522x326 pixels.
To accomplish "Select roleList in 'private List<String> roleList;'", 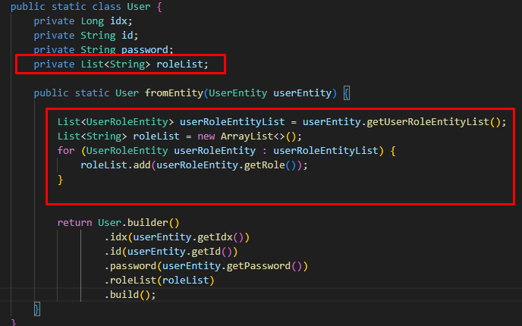I will pyautogui.click(x=180, y=64).
